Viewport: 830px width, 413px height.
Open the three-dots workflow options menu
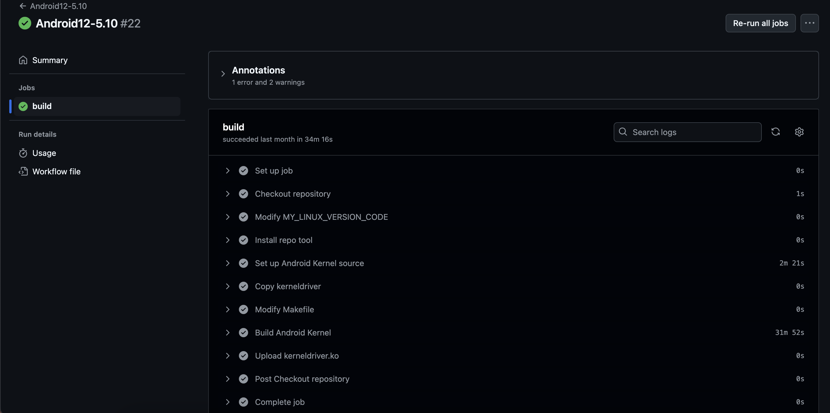pyautogui.click(x=809, y=23)
